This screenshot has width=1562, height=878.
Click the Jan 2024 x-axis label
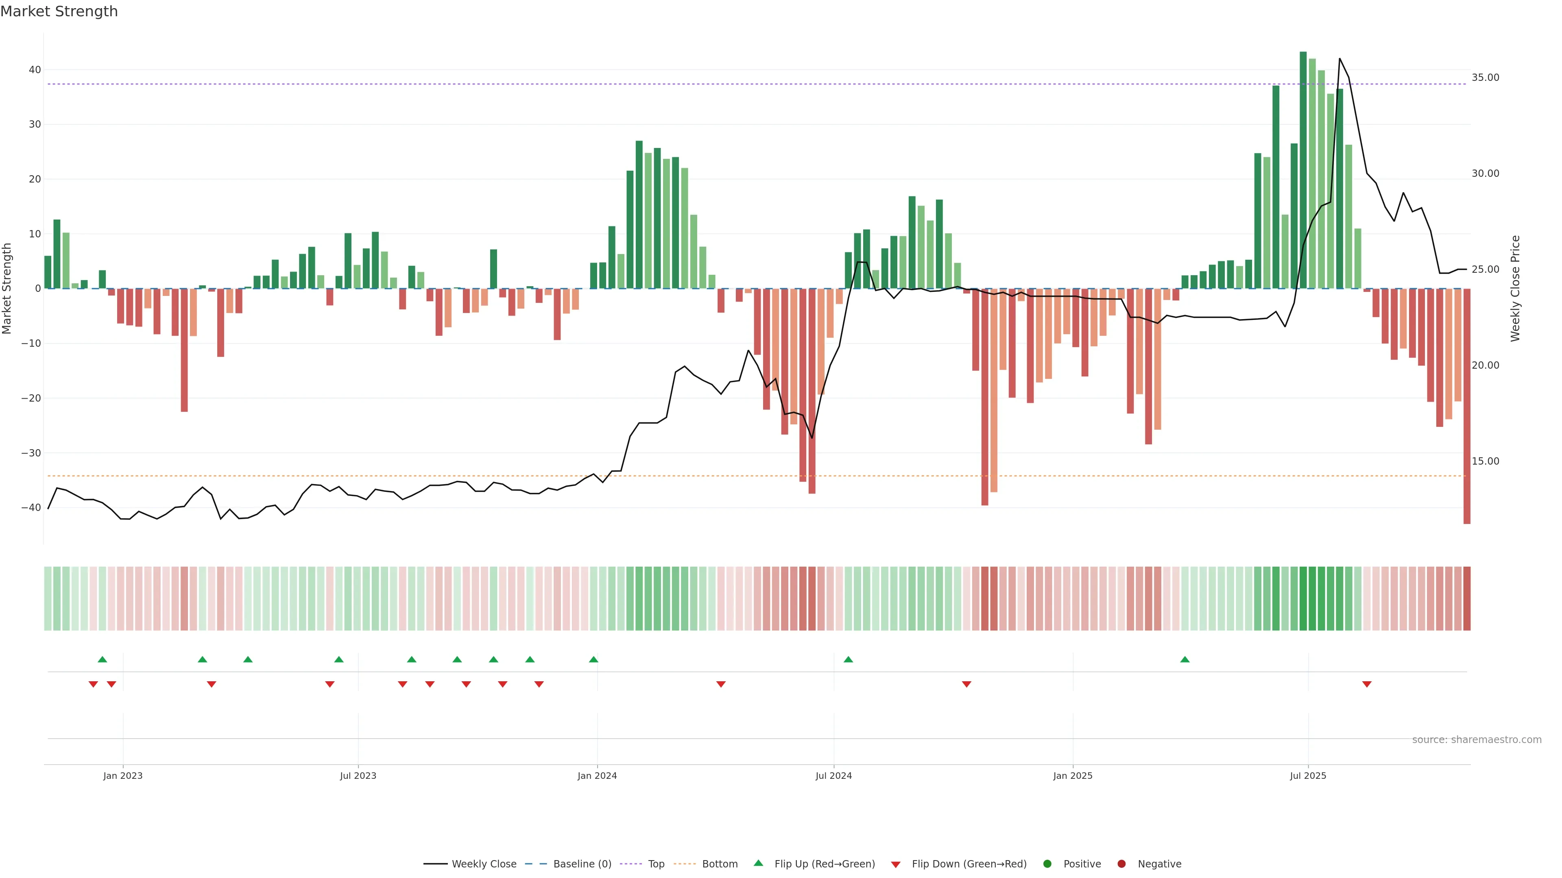597,776
